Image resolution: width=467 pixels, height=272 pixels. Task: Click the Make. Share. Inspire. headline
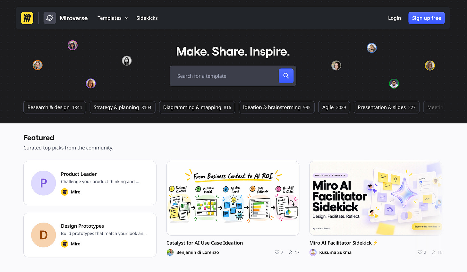(x=233, y=51)
